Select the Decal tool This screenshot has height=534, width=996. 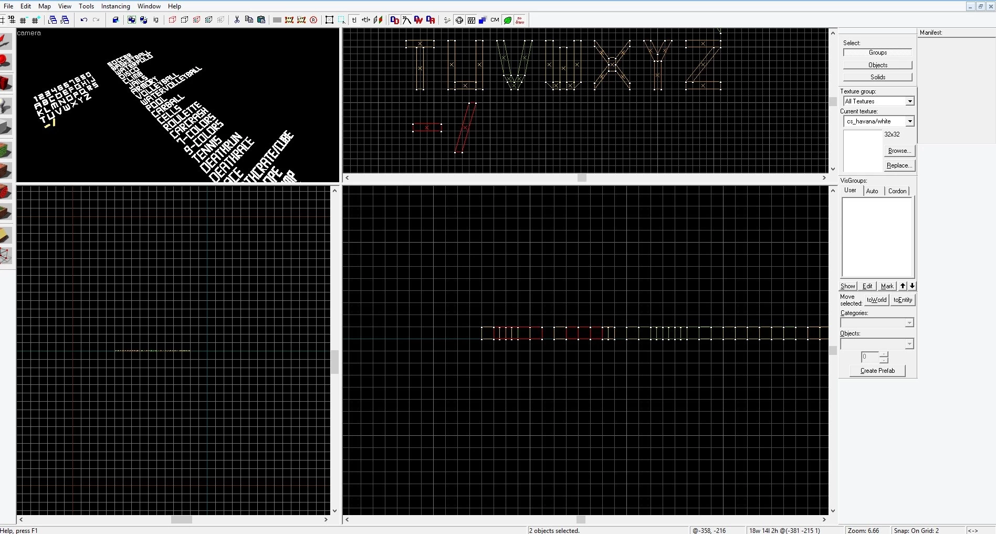click(5, 192)
